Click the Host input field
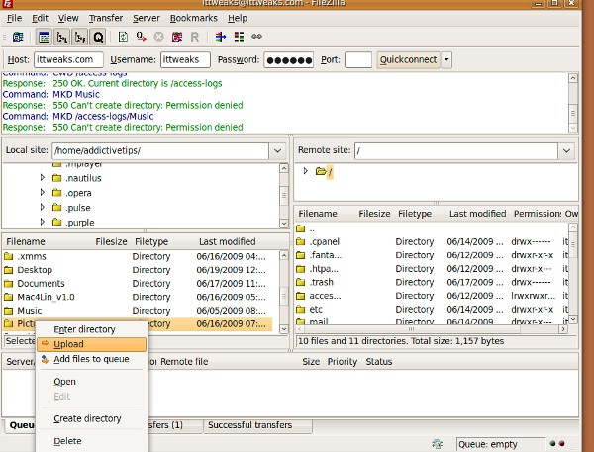This screenshot has height=452, width=594. coord(68,59)
